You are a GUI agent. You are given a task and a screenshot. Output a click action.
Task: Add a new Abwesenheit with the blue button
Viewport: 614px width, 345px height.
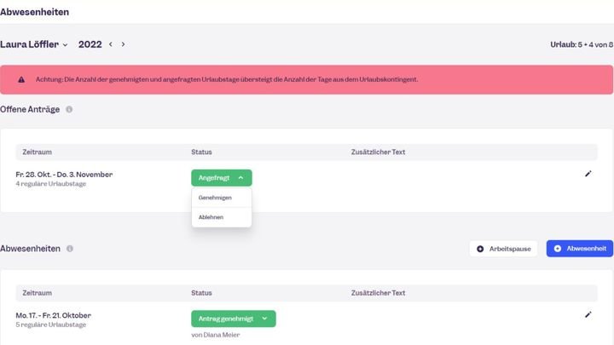pos(579,249)
